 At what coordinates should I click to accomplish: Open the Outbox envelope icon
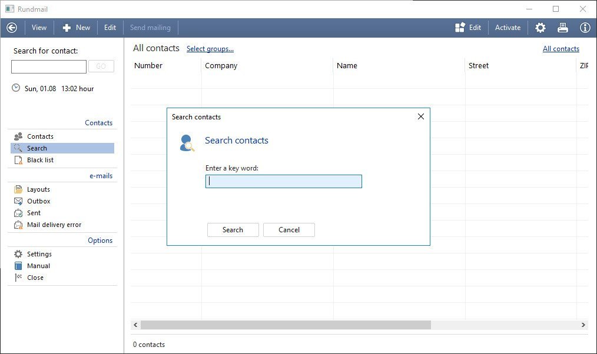[x=18, y=201]
